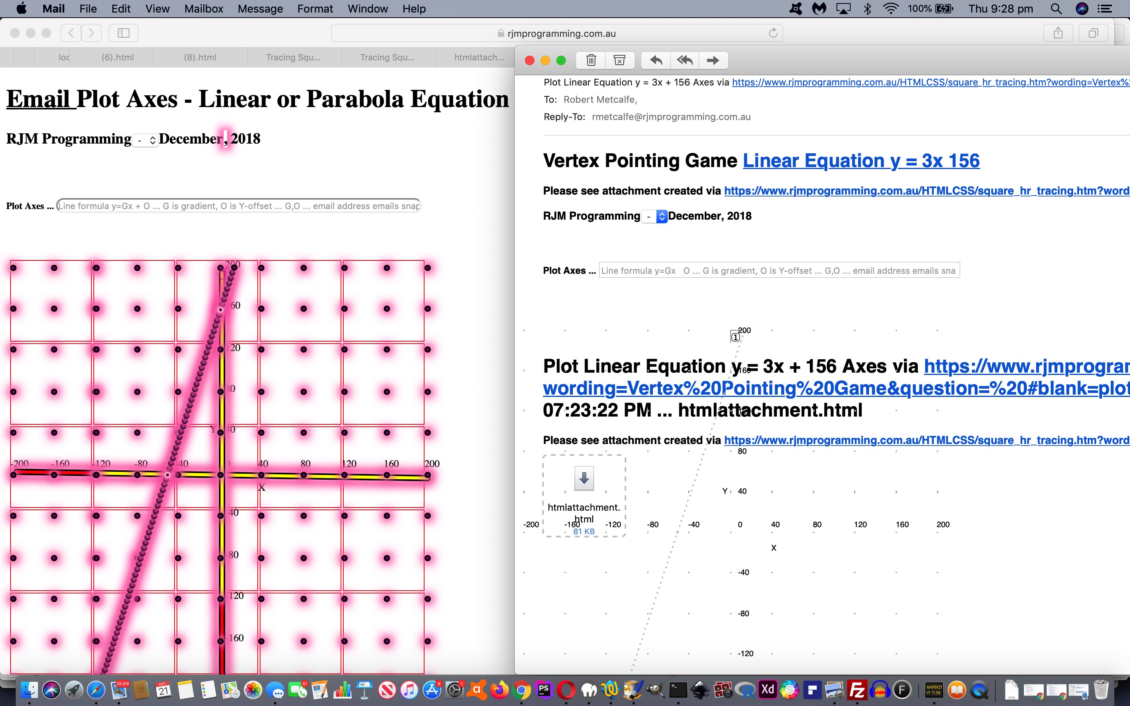Select the Message menu in menu bar
The height and width of the screenshot is (706, 1130).
(x=260, y=9)
